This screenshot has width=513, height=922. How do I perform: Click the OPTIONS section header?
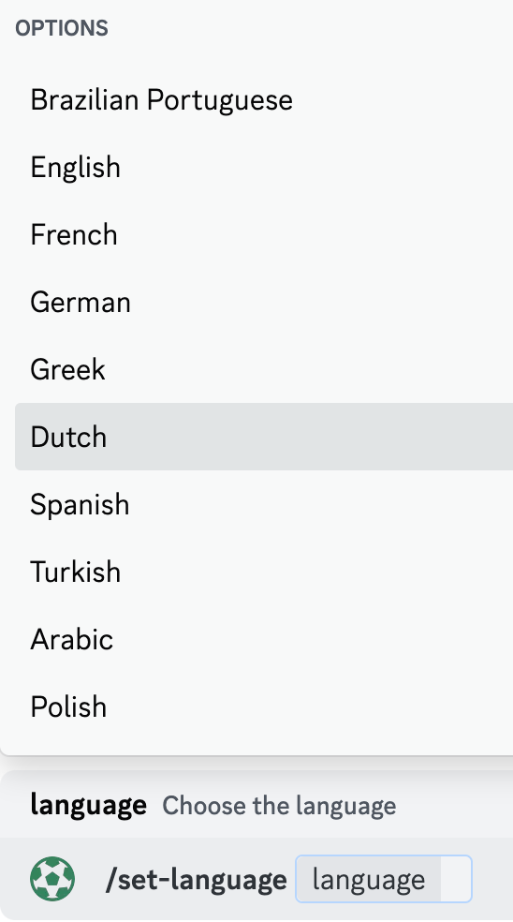(x=62, y=28)
